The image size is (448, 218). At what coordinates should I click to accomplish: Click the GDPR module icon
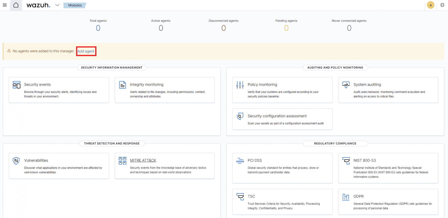coord(346,197)
